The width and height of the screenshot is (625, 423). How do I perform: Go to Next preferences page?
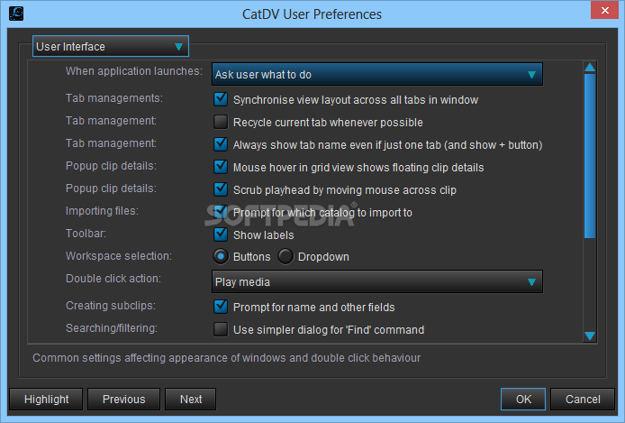[191, 399]
